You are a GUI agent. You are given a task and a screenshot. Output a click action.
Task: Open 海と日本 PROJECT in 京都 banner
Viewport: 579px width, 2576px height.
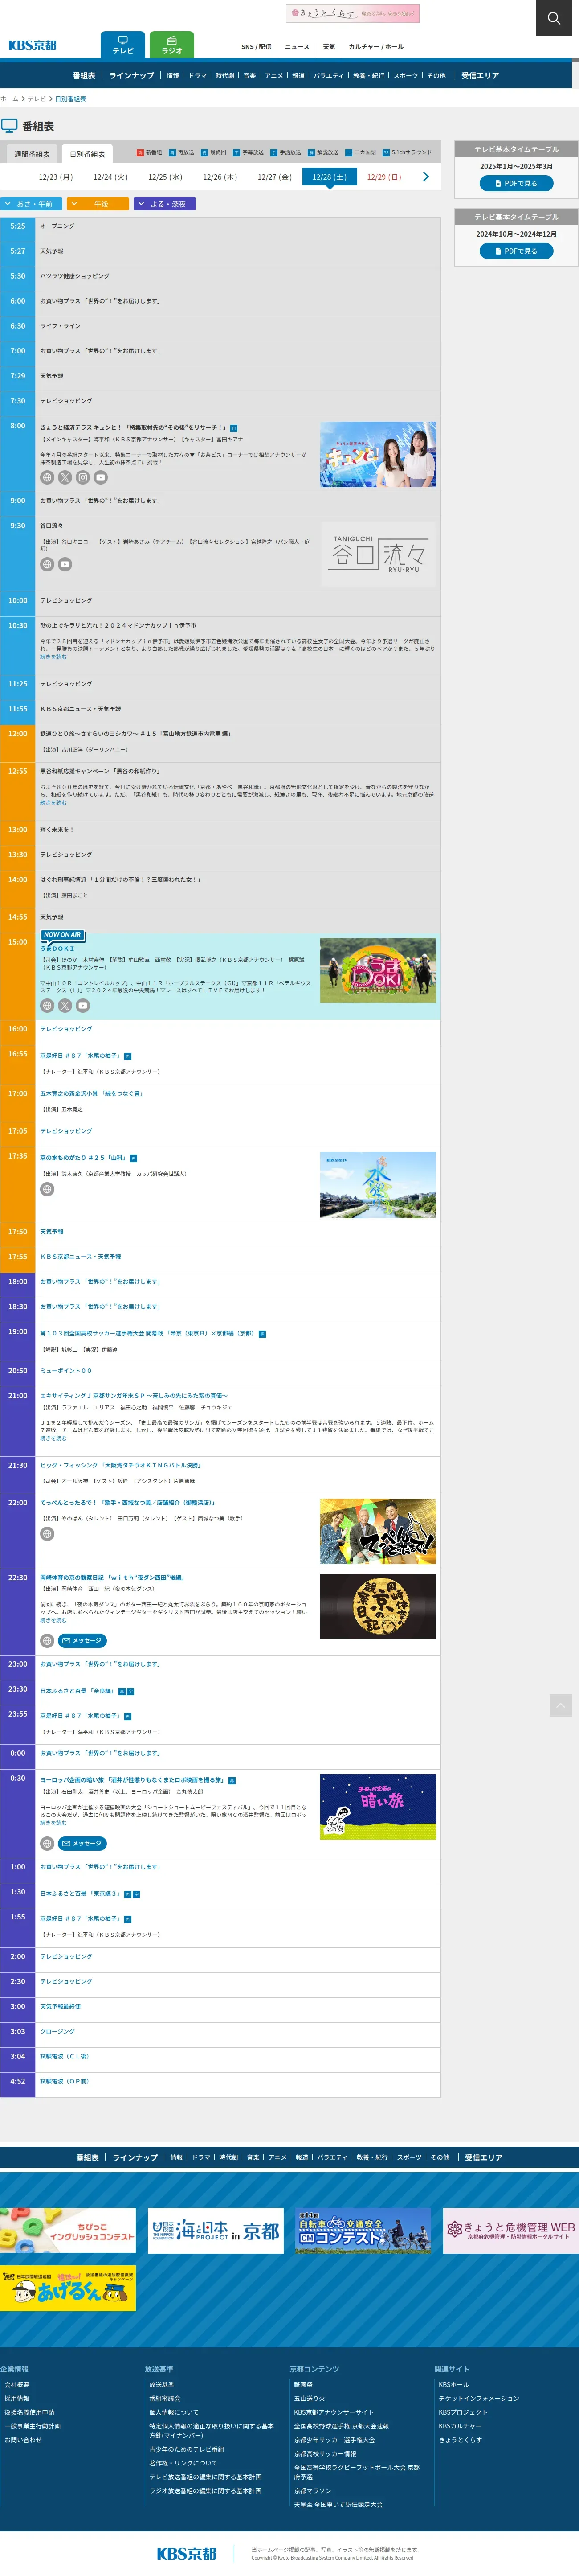coord(216,2231)
